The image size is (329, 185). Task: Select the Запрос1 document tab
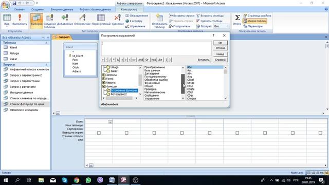pyautogui.click(x=62, y=37)
